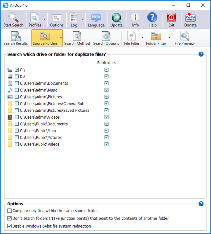Check the Saved Pictures folder checkbox
This screenshot has width=211, height=234.
click(x=17, y=110)
